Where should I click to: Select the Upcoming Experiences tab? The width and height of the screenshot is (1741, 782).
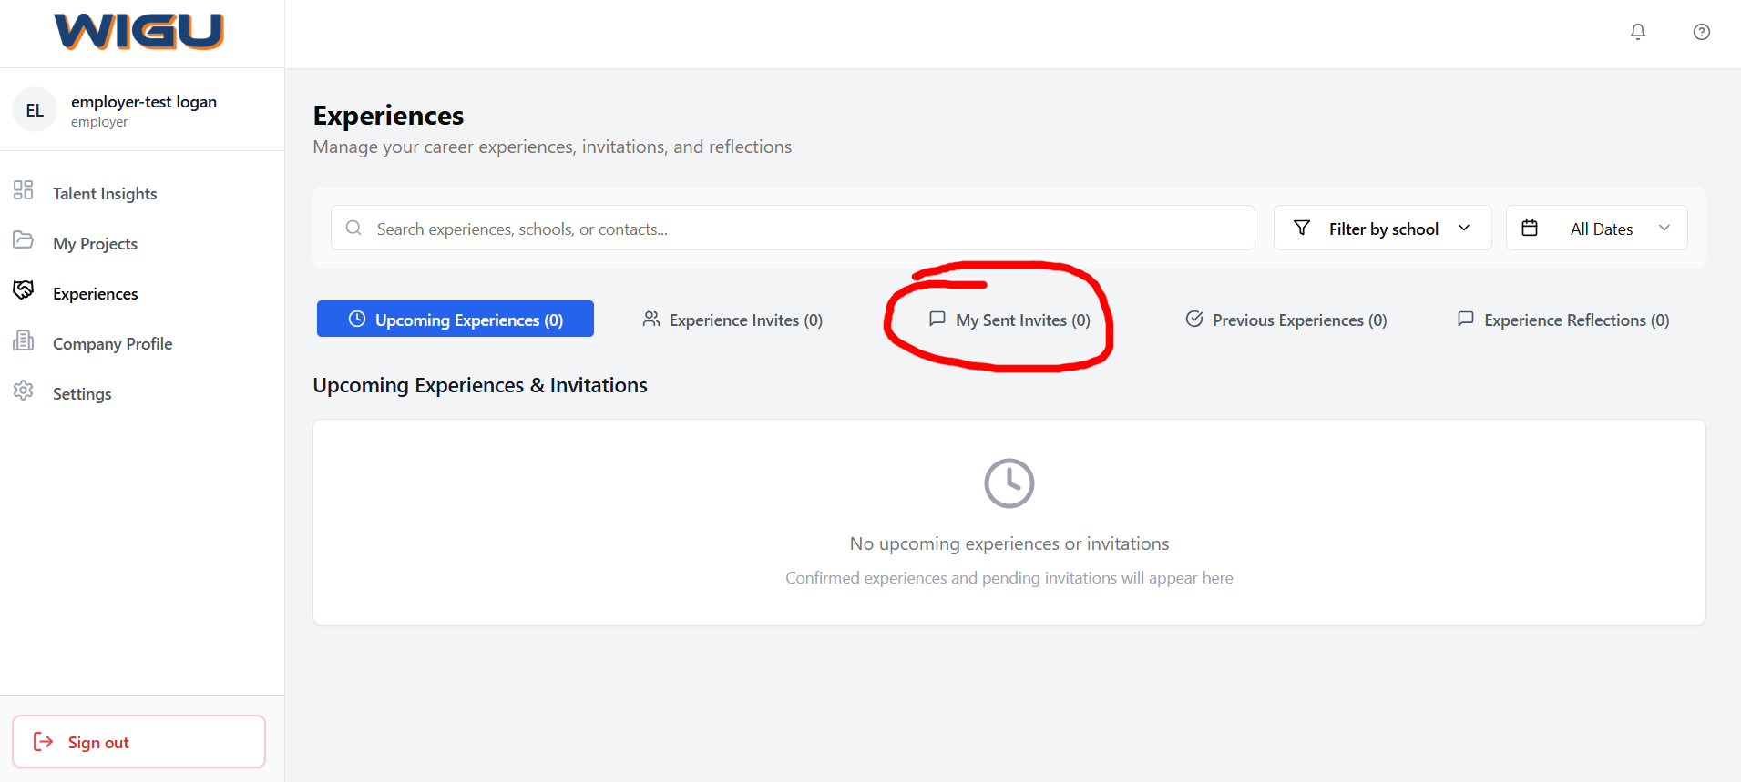pyautogui.click(x=456, y=320)
